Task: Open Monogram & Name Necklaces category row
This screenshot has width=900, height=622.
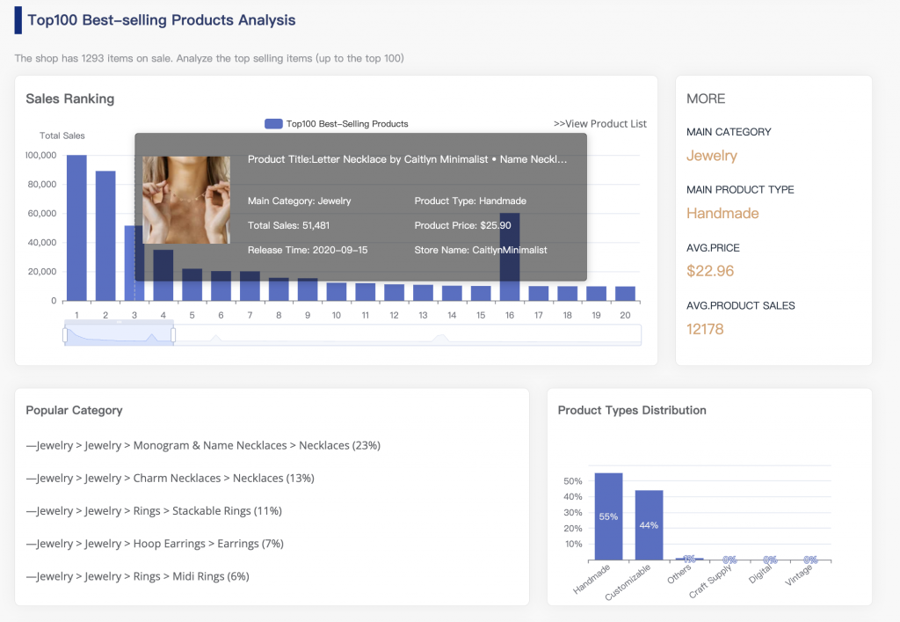Action: (203, 446)
